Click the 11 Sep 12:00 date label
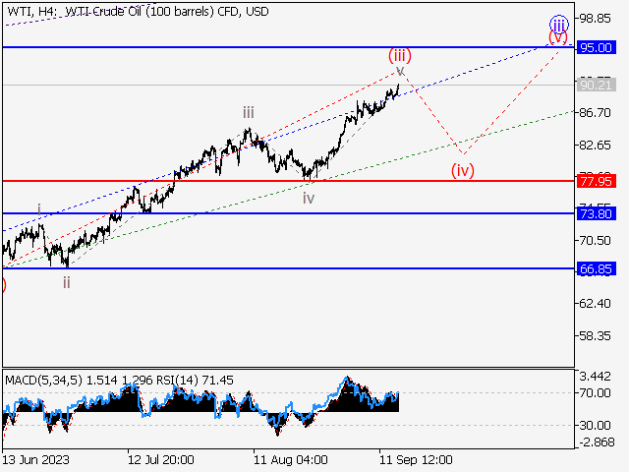The height and width of the screenshot is (472, 629). click(x=416, y=459)
